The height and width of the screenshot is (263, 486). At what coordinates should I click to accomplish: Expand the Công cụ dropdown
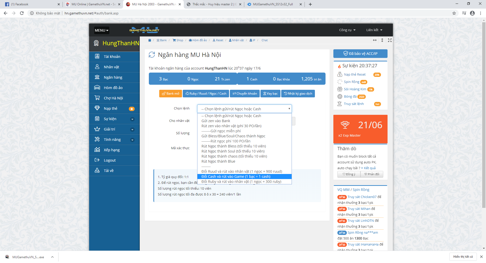347,30
